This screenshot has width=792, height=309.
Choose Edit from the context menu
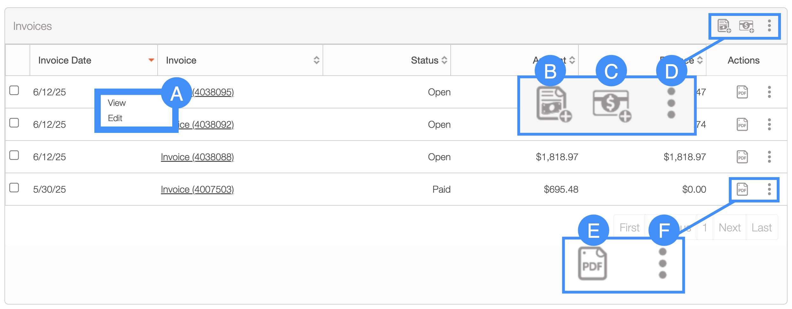(x=115, y=118)
